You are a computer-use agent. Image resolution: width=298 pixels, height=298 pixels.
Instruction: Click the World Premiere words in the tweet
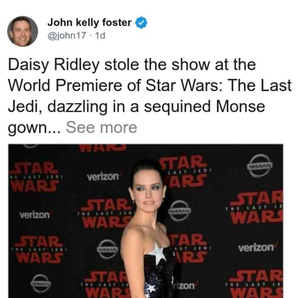point(65,86)
